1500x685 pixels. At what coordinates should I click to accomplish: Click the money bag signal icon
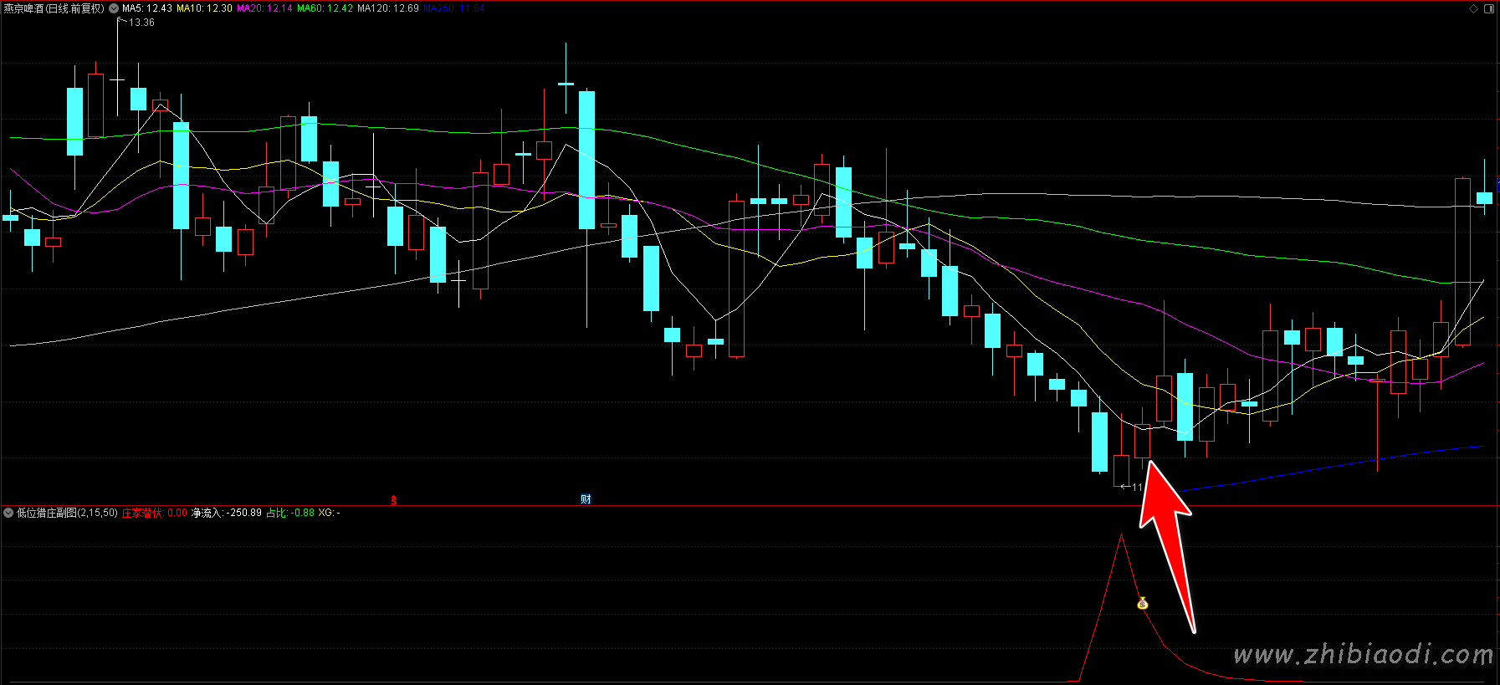coord(1143,603)
